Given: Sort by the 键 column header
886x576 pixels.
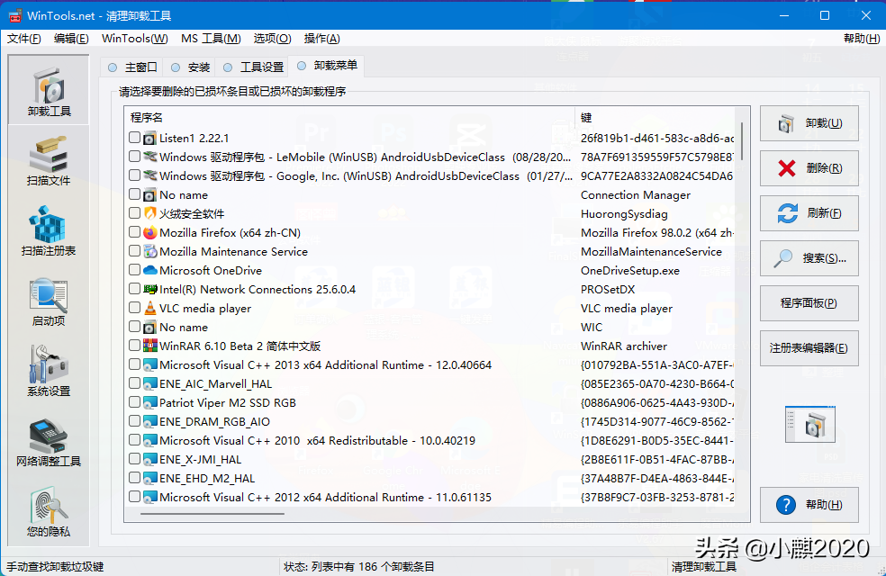Looking at the screenshot, I should [x=655, y=118].
